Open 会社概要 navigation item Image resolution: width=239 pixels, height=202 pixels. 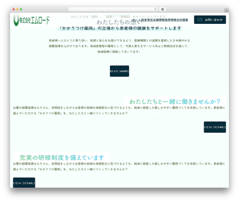182,20
